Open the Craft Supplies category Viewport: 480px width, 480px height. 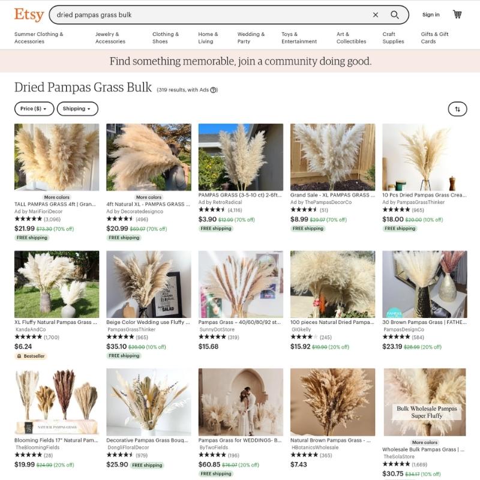(393, 38)
